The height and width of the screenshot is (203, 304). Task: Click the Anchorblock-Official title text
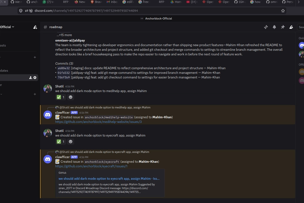point(158,19)
